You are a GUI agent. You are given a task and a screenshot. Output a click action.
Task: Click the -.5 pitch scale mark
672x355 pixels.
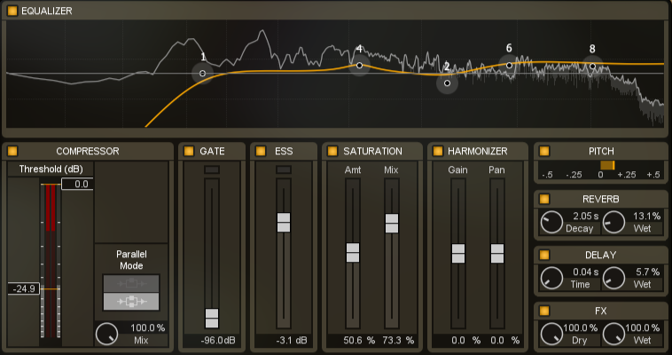[547, 175]
